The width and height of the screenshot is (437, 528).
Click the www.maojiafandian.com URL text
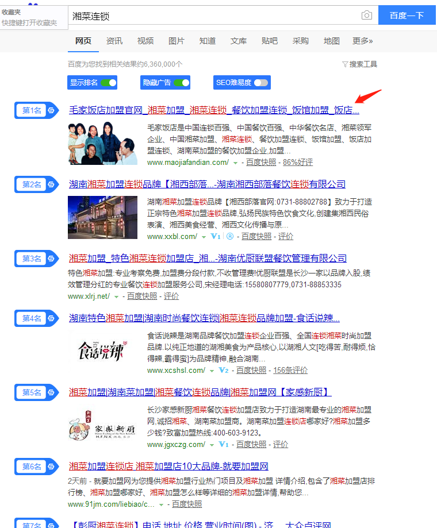pos(188,162)
